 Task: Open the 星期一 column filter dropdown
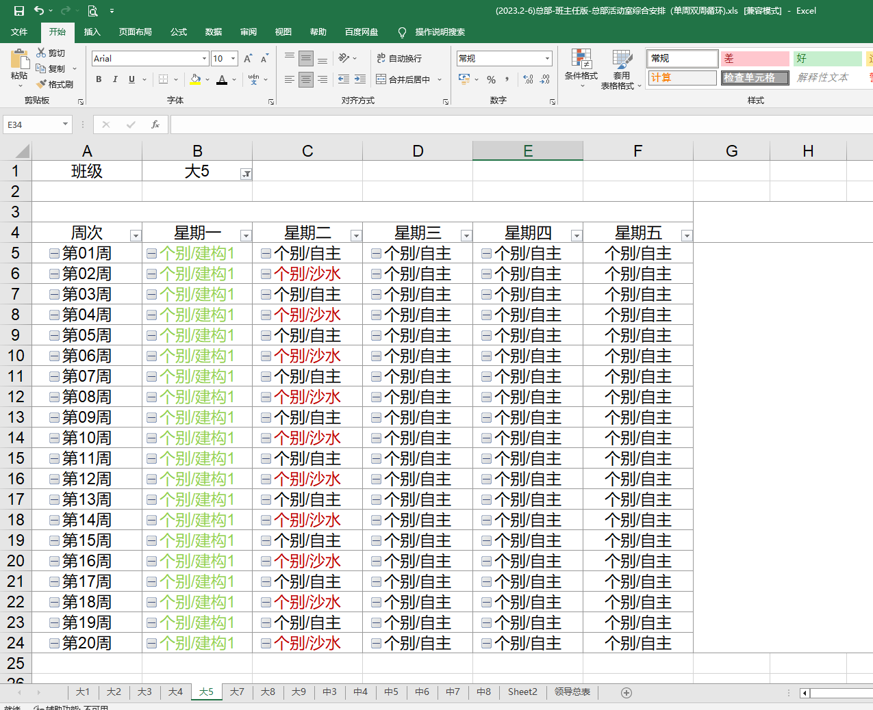pyautogui.click(x=246, y=235)
